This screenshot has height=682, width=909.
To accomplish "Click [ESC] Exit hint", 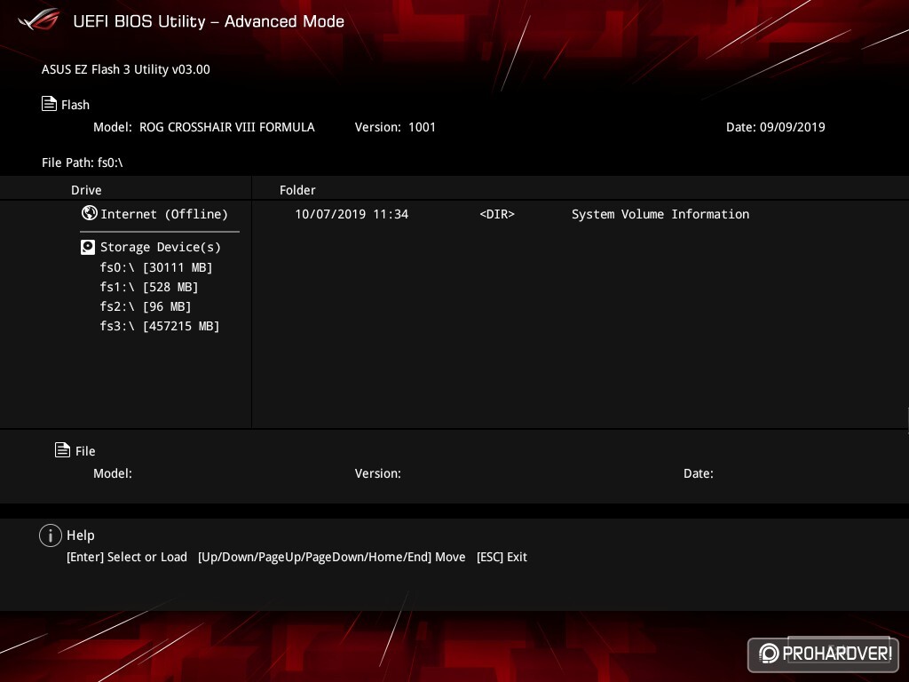I will 502,557.
